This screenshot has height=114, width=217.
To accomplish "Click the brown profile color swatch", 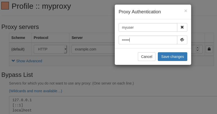I will pos(5,6).
